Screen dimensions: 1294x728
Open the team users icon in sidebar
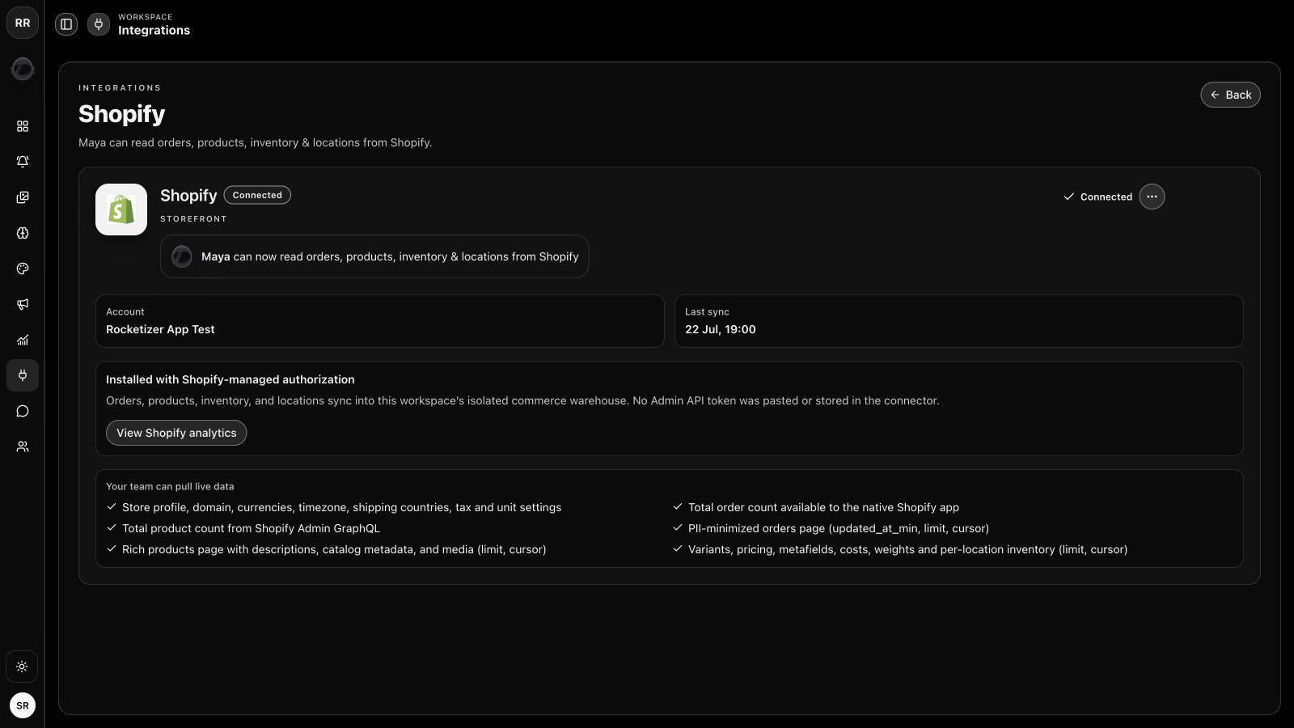(x=23, y=447)
